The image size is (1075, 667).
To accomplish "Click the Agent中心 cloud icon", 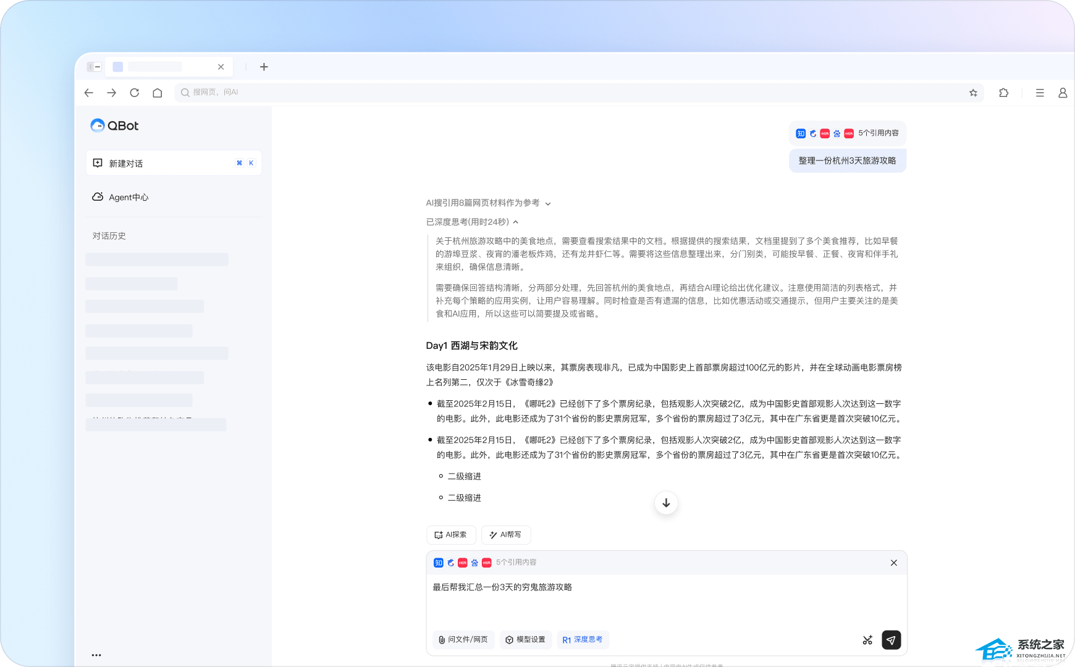I will coord(98,197).
